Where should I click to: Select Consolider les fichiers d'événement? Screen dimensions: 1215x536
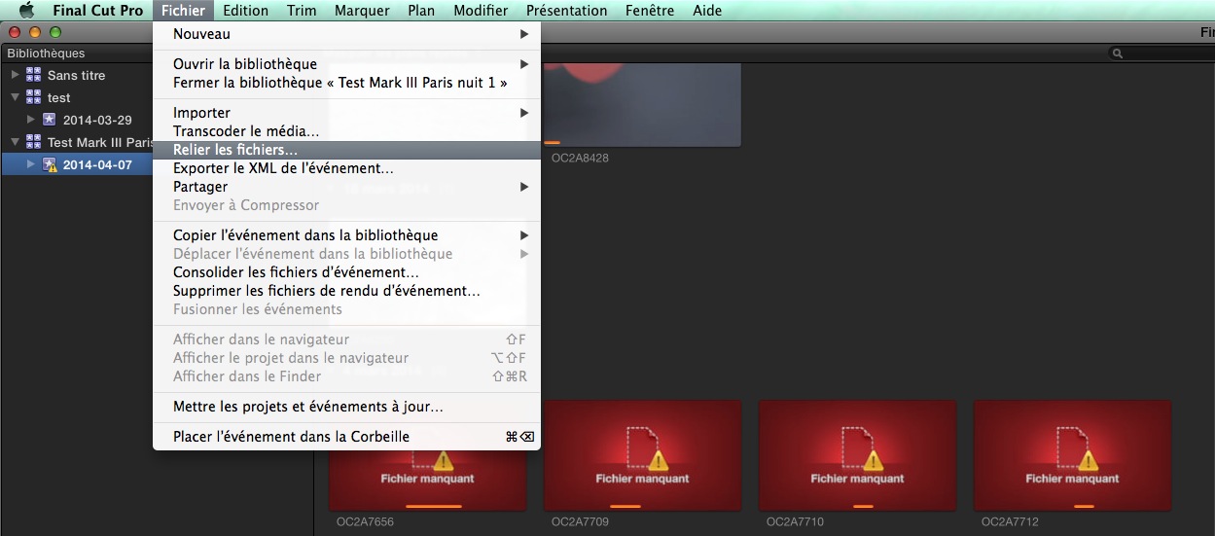point(296,272)
